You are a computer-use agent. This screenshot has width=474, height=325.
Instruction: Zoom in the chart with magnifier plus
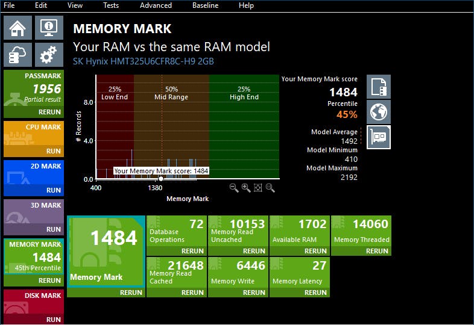246,188
